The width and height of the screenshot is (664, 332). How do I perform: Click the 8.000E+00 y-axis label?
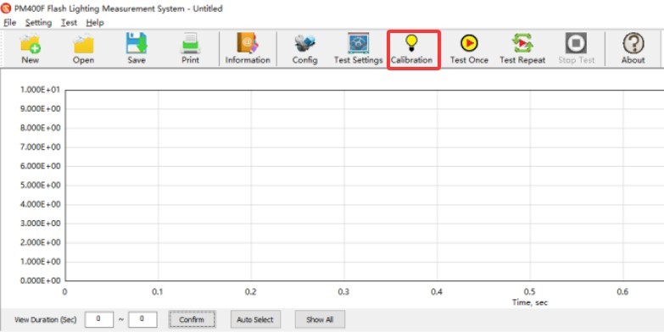40,128
